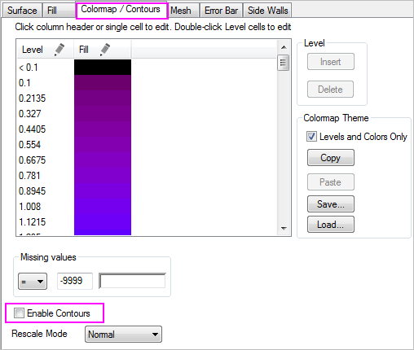The width and height of the screenshot is (414, 350).
Task: Select the level cell '0.4405'
Action: [x=32, y=129]
